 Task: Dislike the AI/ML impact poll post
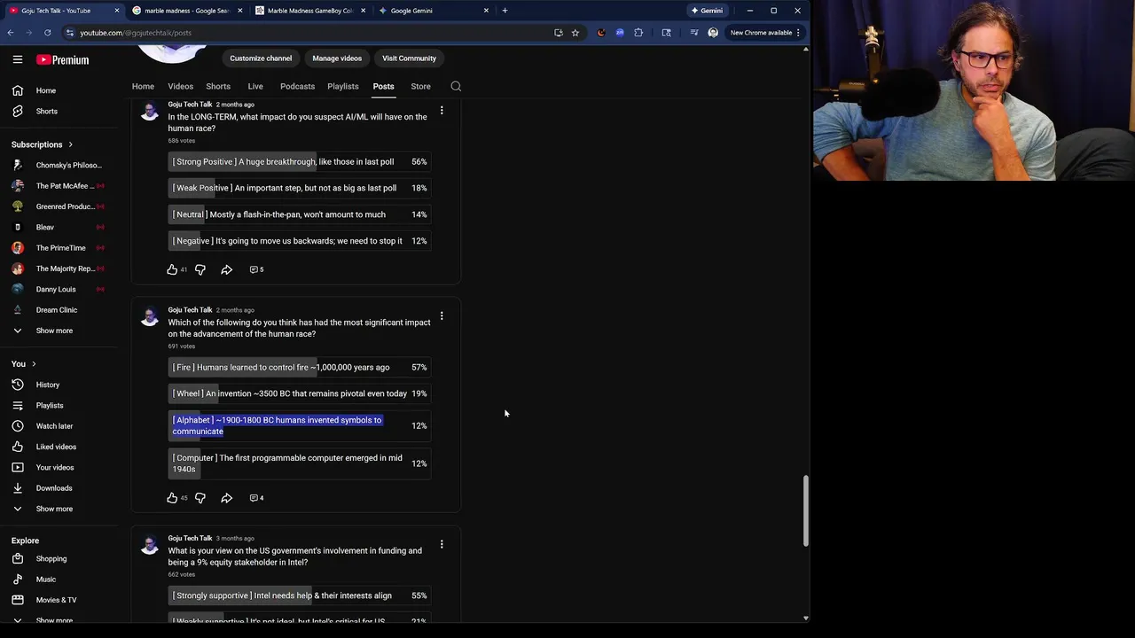tap(200, 269)
